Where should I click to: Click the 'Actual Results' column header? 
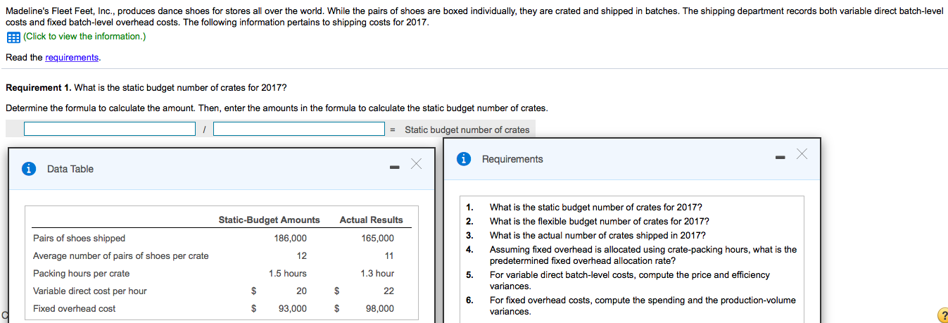coord(372,220)
